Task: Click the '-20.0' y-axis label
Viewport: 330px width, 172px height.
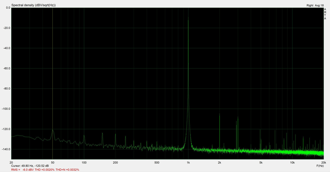Action: (7, 28)
